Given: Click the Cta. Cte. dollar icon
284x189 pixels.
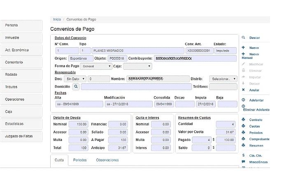Looking at the screenshot, I should tap(243, 155).
